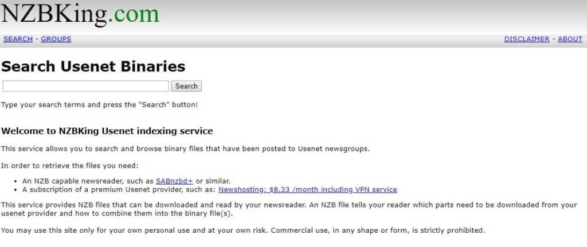The height and width of the screenshot is (247, 587).
Task: Open the DISCLAIMER link
Action: (527, 39)
